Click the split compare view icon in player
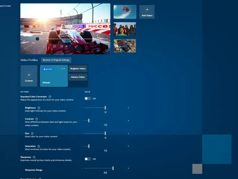238x179 pixels. pos(54,46)
